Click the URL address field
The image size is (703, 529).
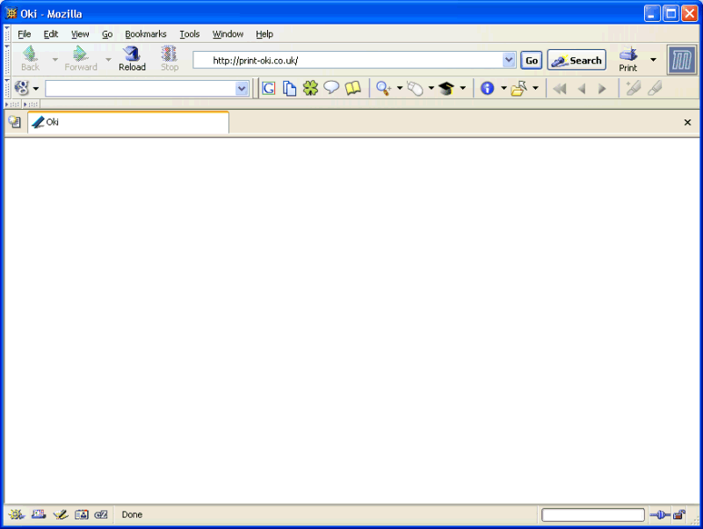click(348, 60)
